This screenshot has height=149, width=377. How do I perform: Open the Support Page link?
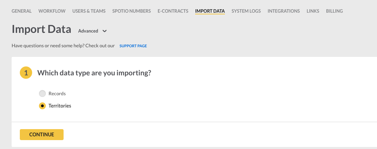point(133,46)
